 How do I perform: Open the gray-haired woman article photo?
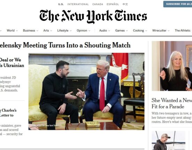[x=172, y=66]
